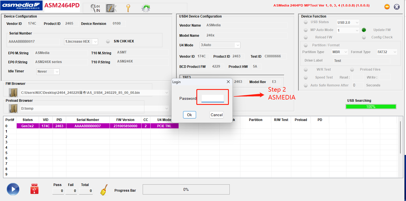This screenshot has height=201, width=406.
Task: Open the 1.Increase HEX dropdown
Action: click(x=81, y=42)
